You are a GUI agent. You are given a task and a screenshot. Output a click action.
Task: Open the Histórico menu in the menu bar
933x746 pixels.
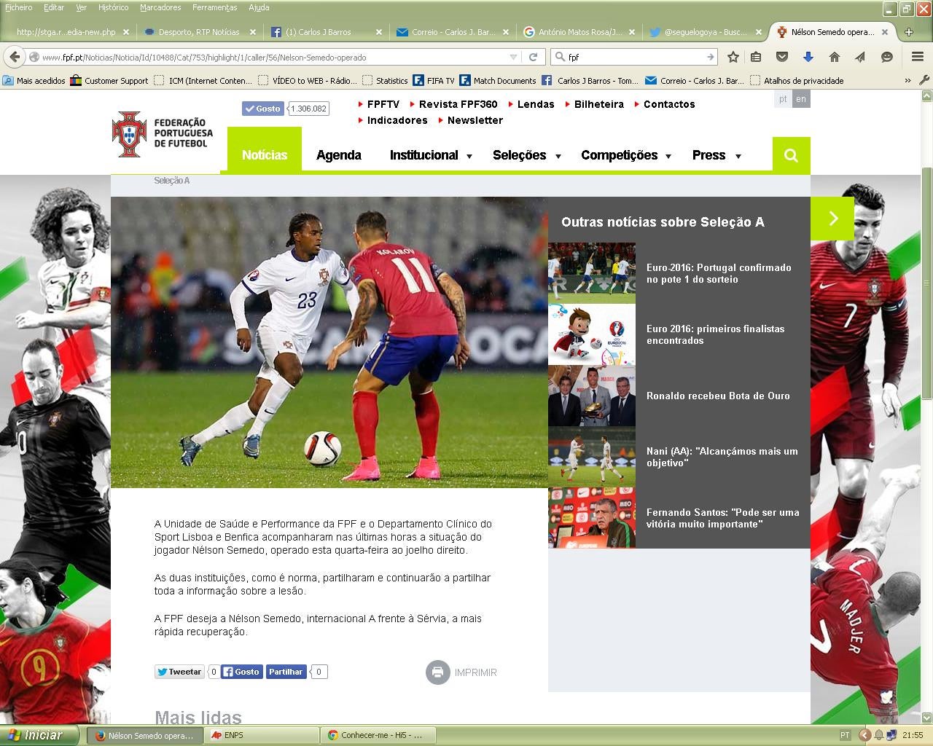coord(113,7)
